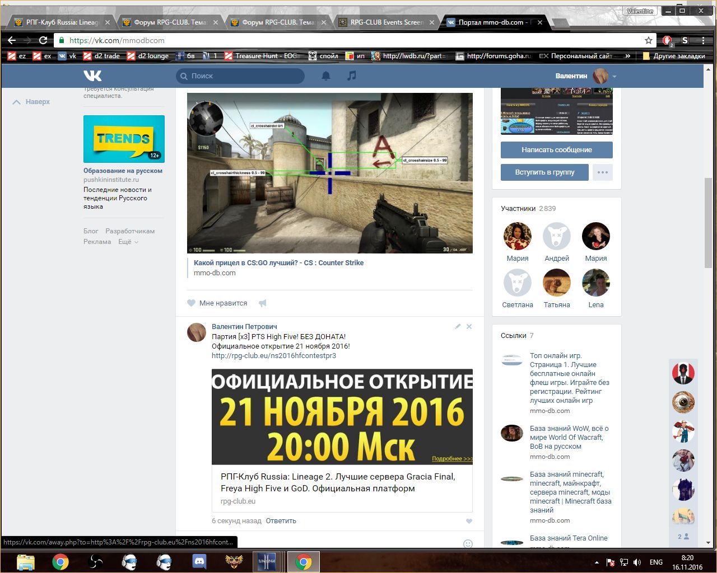Like the post with Мне нравится
This screenshot has width=717, height=573.
[x=217, y=303]
